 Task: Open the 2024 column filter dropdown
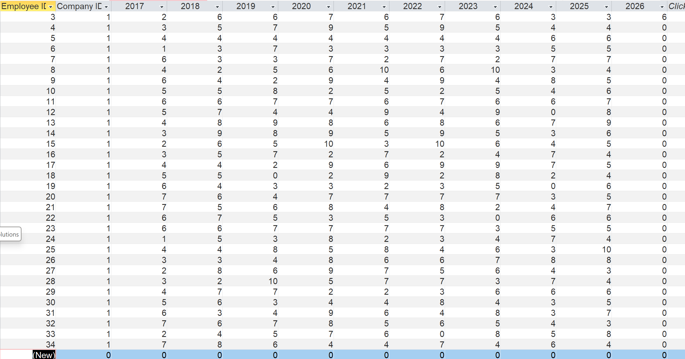551,7
